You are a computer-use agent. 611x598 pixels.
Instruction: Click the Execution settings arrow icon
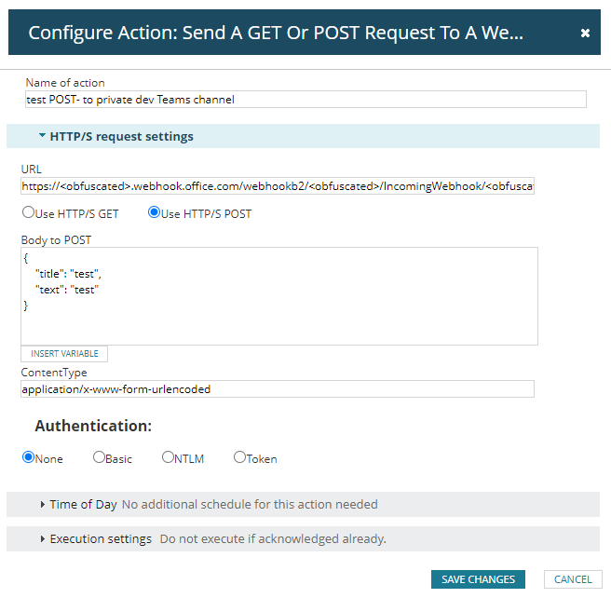pyautogui.click(x=43, y=539)
